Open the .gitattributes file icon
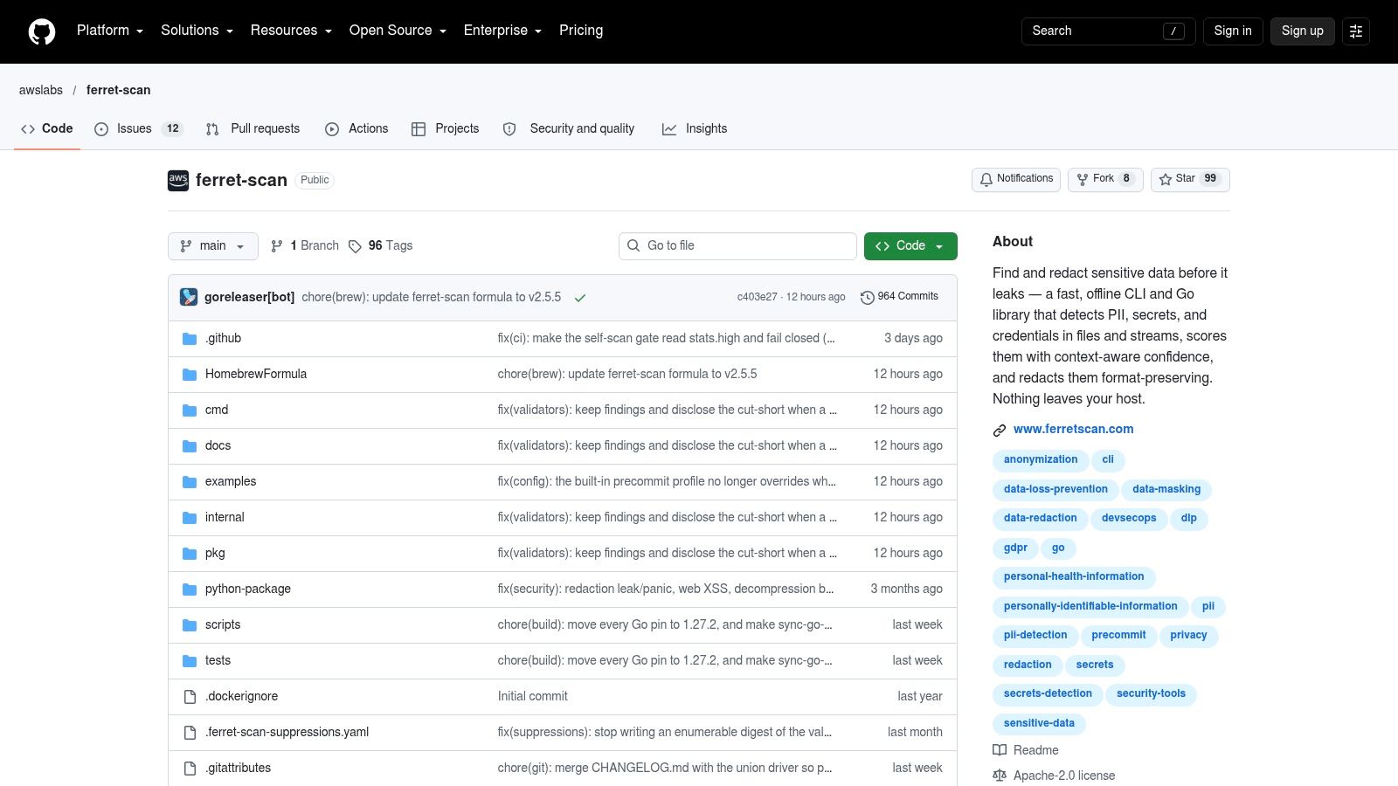This screenshot has height=786, width=1398. click(x=190, y=769)
